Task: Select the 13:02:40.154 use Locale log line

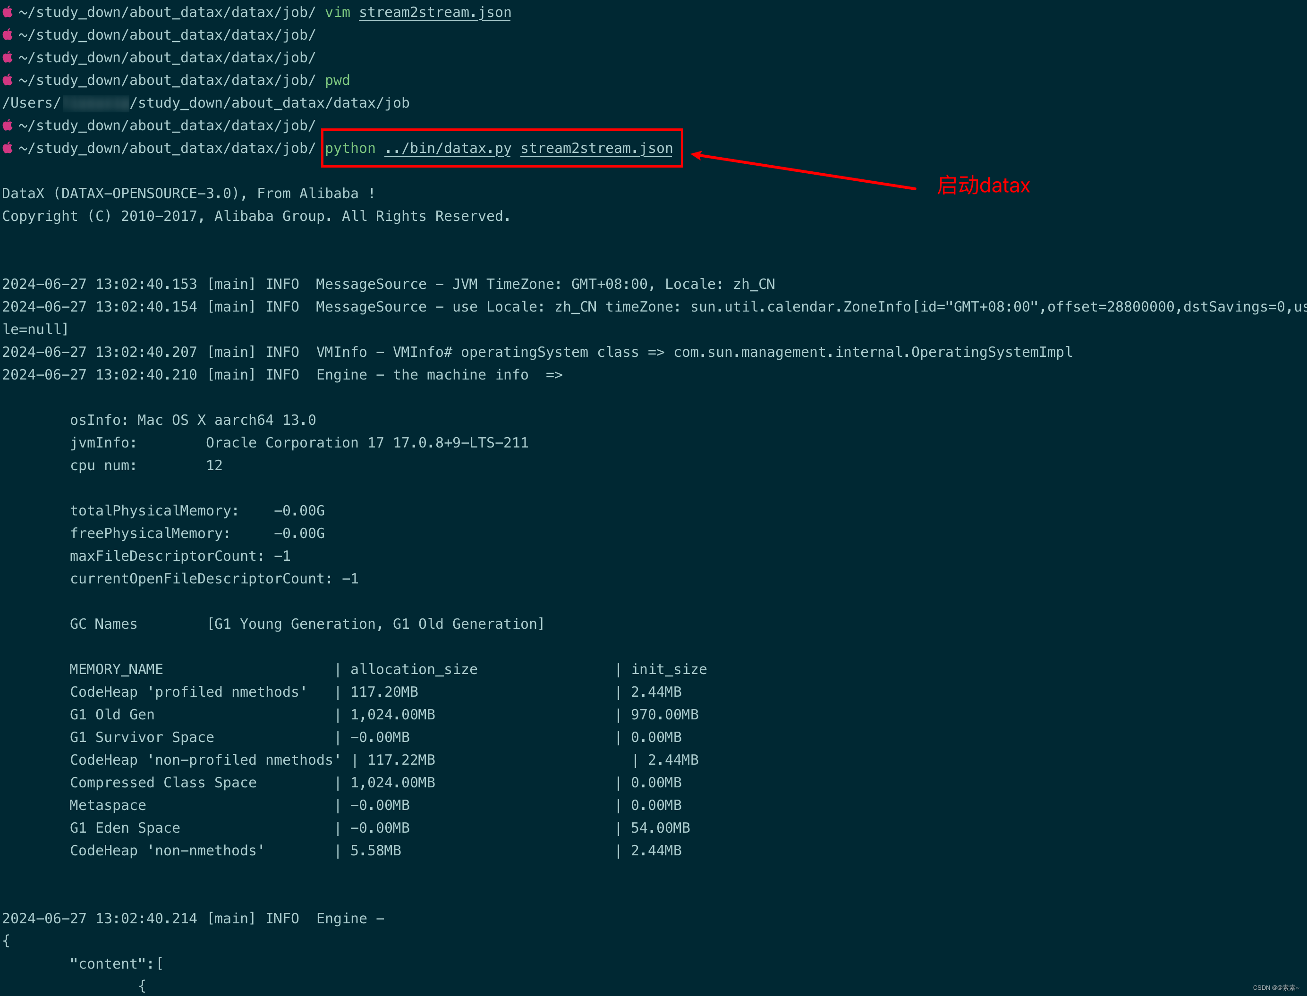Action: [653, 307]
